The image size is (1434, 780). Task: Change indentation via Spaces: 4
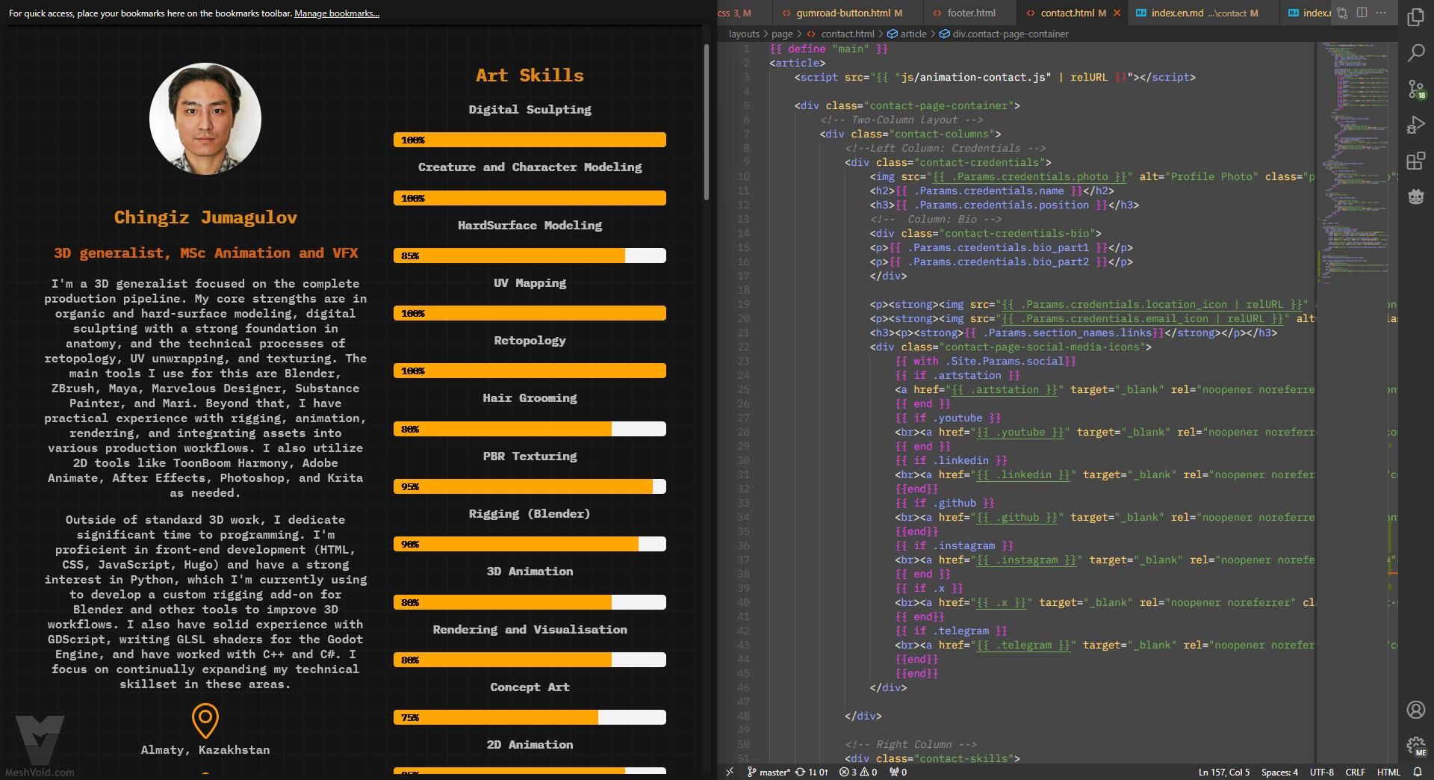pos(1279,772)
